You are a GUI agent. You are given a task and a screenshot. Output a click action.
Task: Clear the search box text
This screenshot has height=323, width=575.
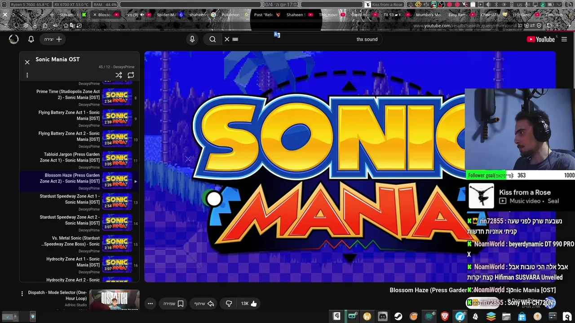click(x=227, y=39)
